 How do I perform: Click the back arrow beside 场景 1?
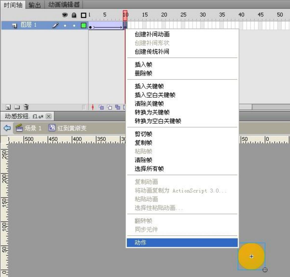(x=7, y=128)
